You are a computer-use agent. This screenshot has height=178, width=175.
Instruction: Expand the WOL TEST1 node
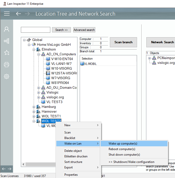tap(34, 116)
